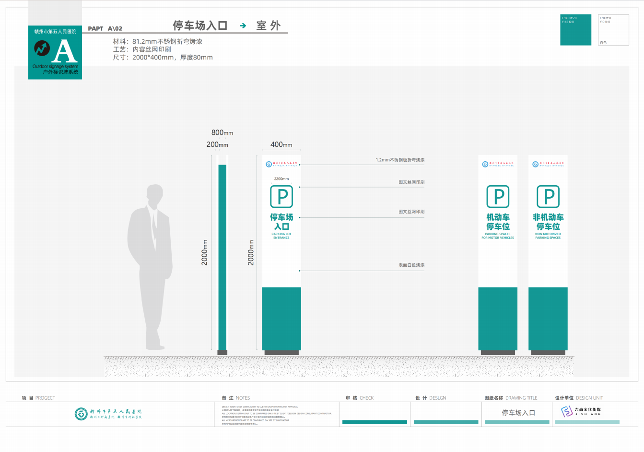The height and width of the screenshot is (452, 644).
Task: Click '赣州市第五人民医院' in the teal header box
Action: [x=55, y=32]
